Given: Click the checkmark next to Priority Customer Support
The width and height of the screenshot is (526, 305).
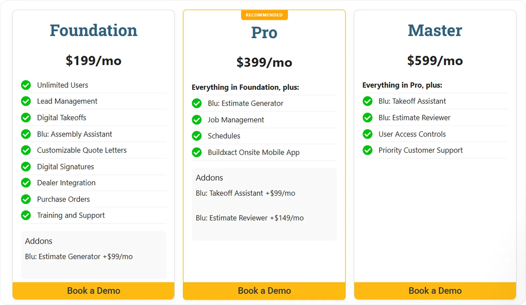Looking at the screenshot, I should (x=367, y=150).
